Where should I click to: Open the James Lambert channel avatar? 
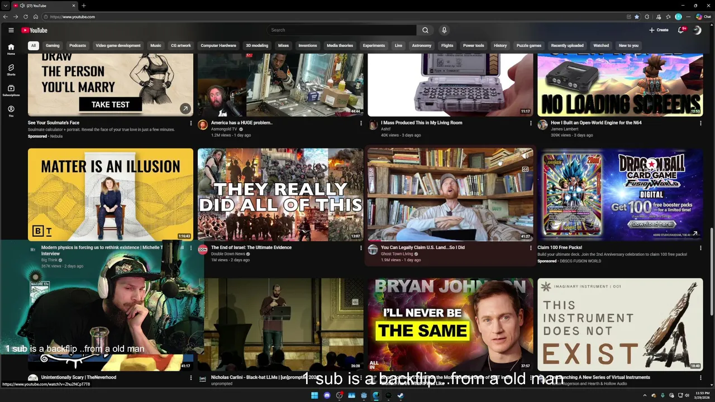click(x=542, y=125)
